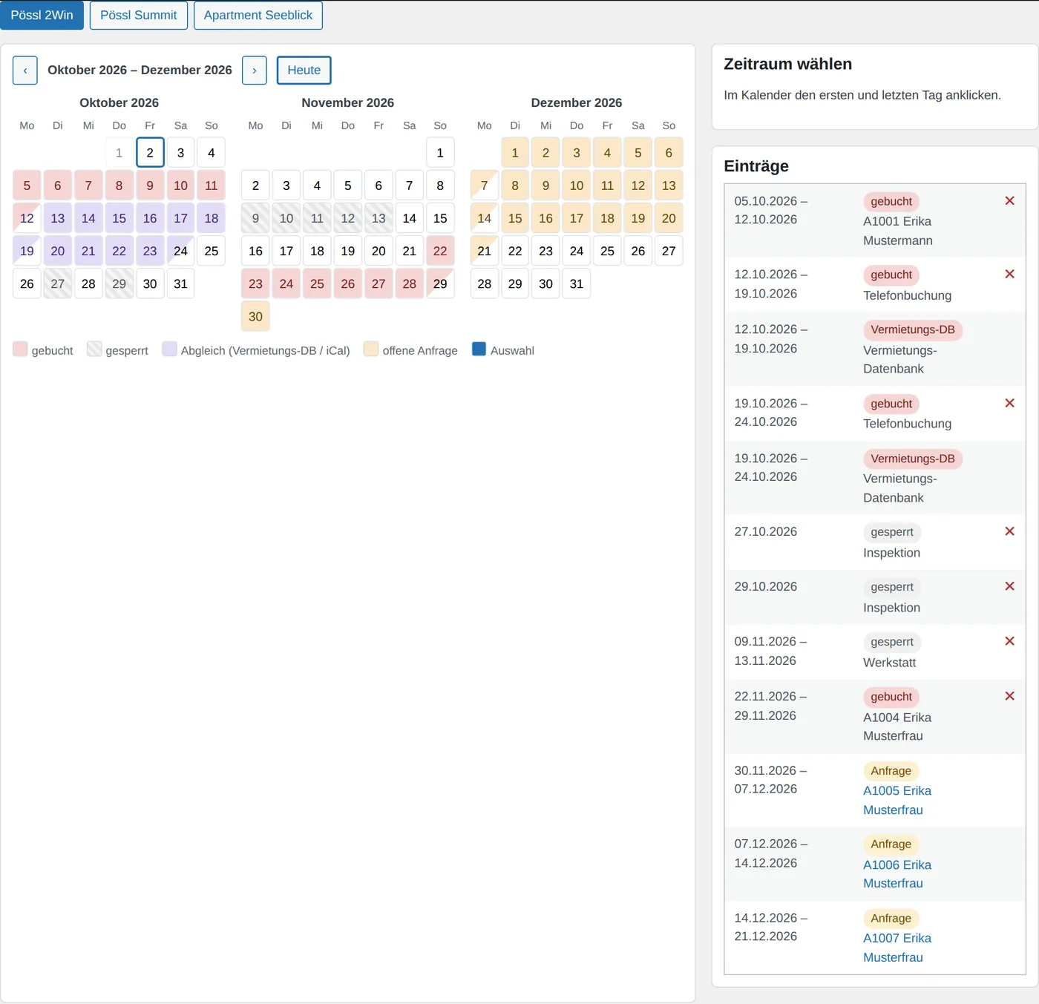Remove the 12.10.2026 Telefonbuchung entry
1039x1004 pixels.
pyautogui.click(x=1009, y=275)
